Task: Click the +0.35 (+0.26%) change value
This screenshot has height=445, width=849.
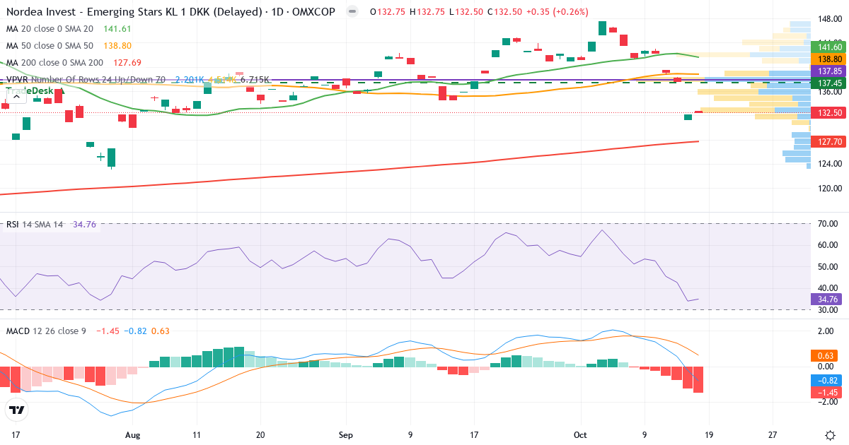Action: pos(558,12)
